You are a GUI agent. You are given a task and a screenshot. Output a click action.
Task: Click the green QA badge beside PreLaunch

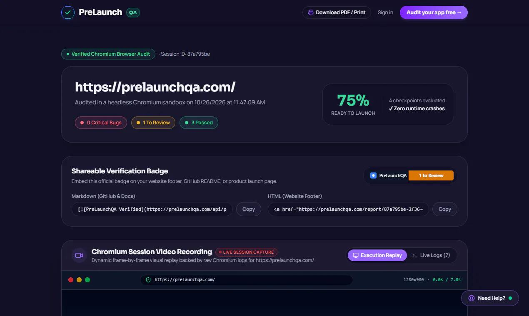[x=133, y=12]
